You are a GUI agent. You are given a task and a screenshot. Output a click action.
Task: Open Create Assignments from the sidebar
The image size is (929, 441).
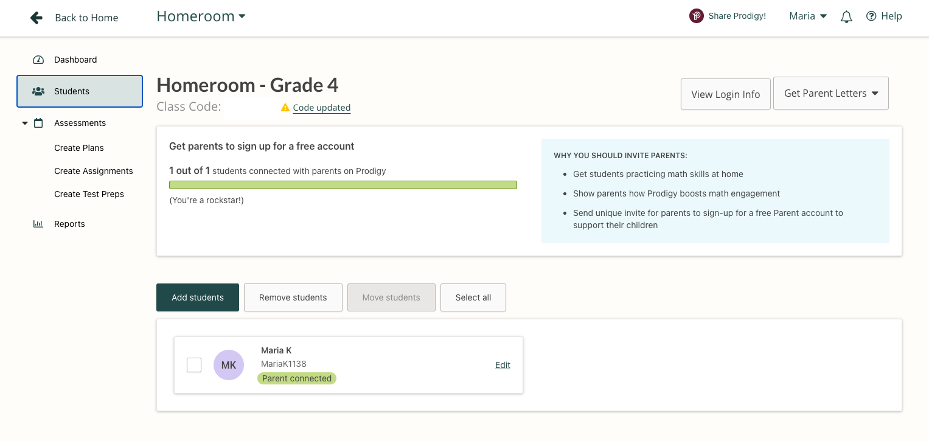pyautogui.click(x=93, y=171)
